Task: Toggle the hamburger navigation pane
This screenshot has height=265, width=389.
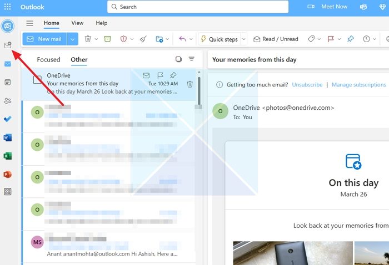Action: point(30,23)
